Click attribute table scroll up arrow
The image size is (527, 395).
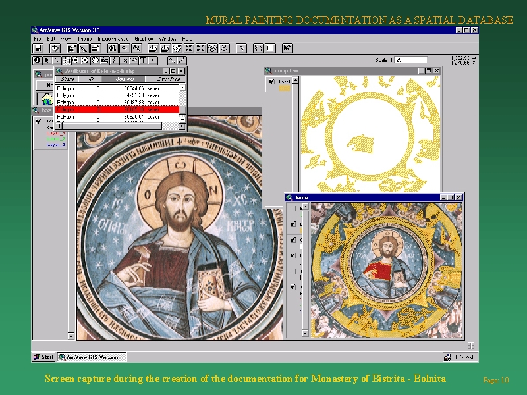[x=182, y=88]
